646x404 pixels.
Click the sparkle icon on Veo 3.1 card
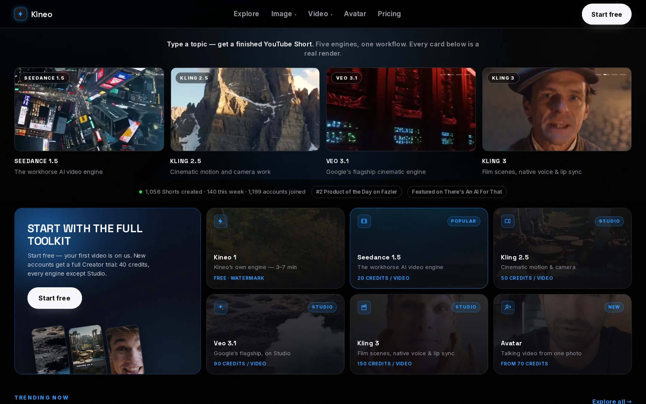[x=220, y=307]
